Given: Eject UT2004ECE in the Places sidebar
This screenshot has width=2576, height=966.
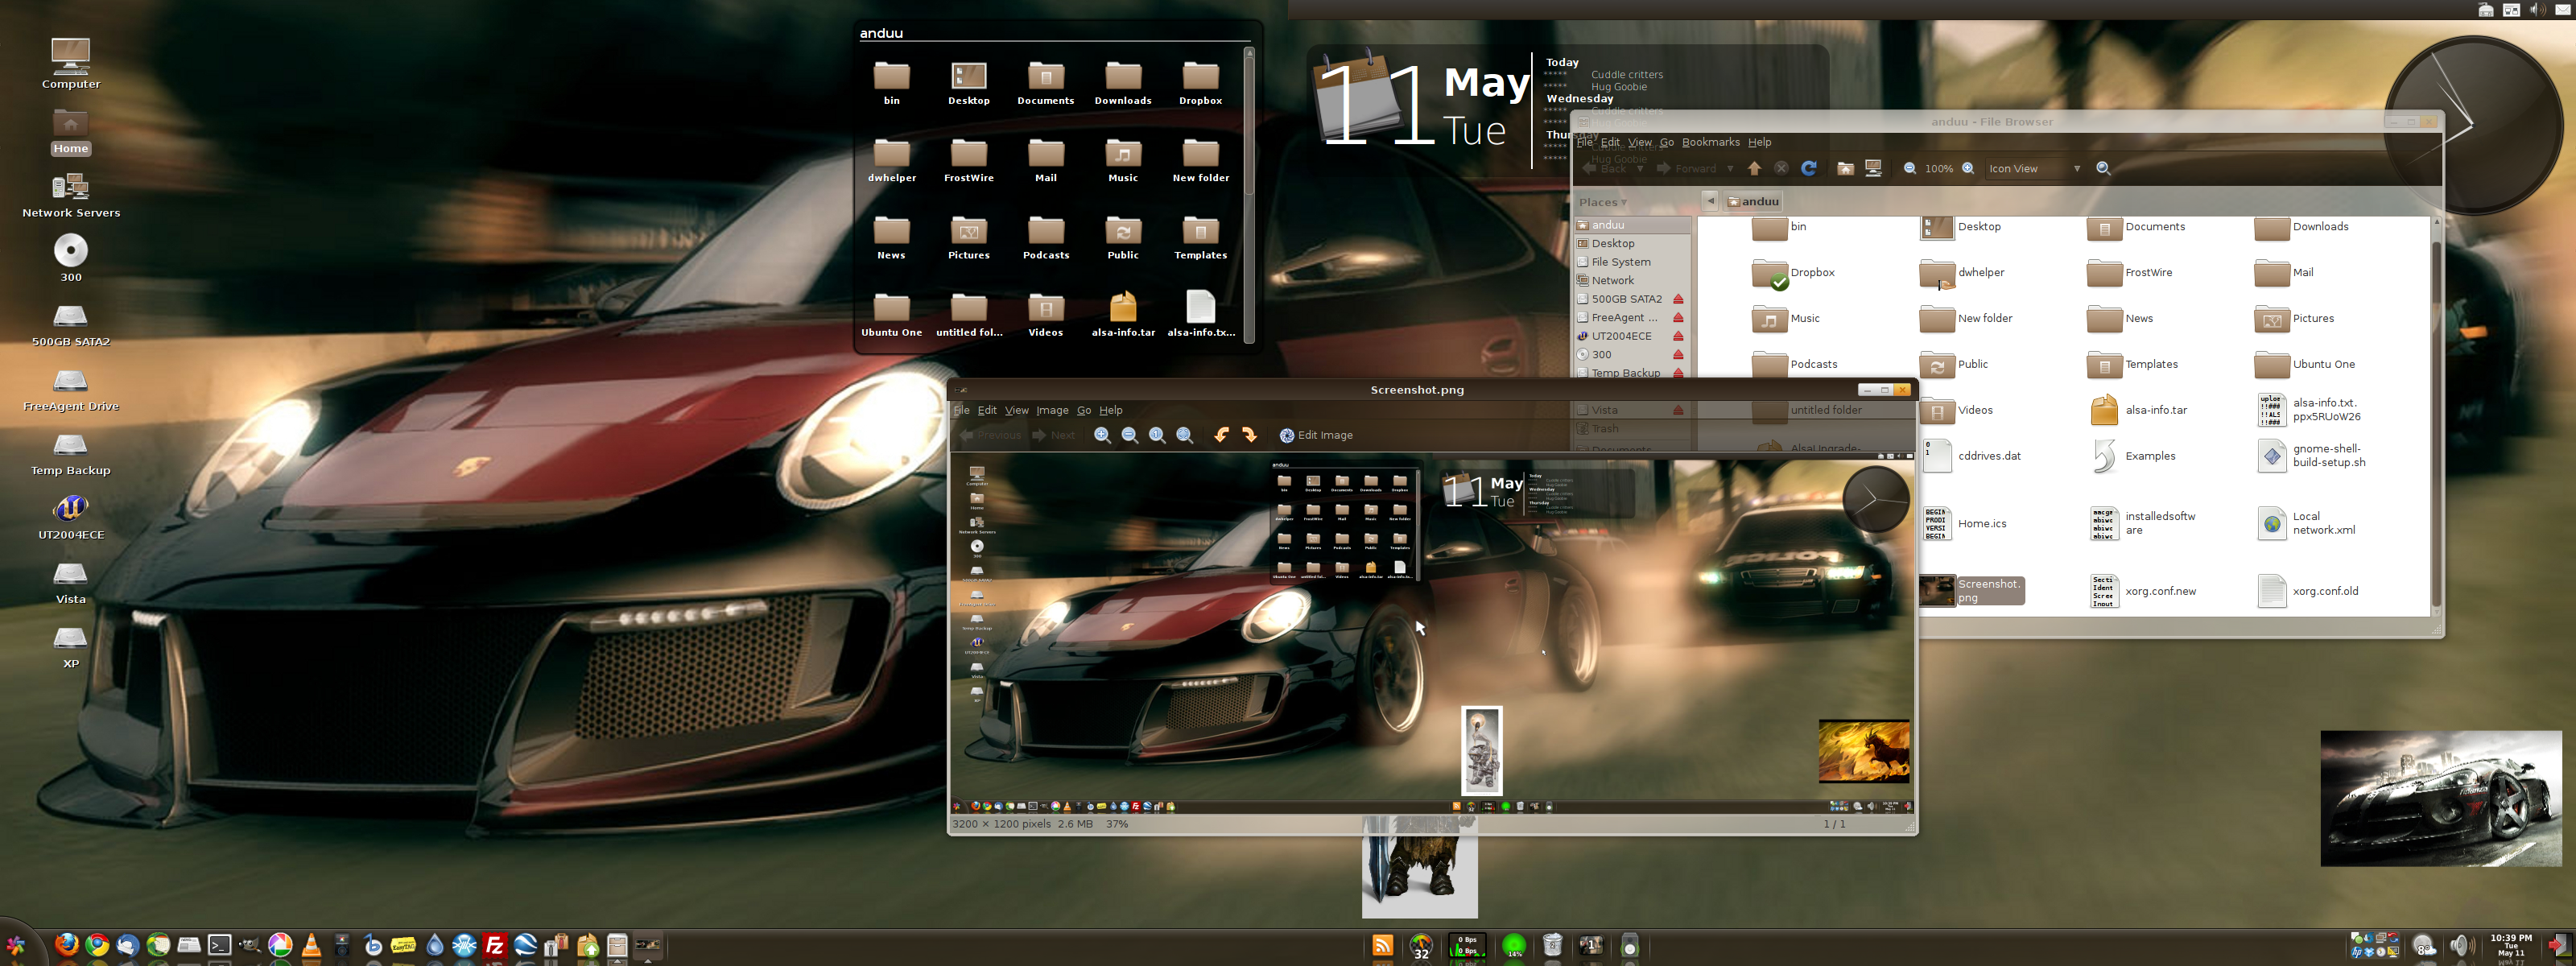Looking at the screenshot, I should pyautogui.click(x=1678, y=336).
